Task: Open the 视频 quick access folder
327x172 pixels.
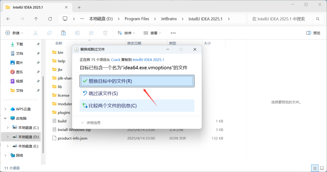Action: [19, 81]
